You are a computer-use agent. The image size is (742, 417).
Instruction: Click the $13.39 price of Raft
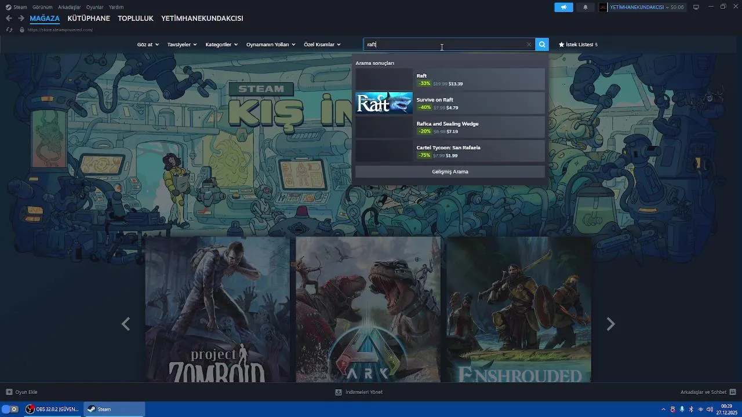coord(456,84)
